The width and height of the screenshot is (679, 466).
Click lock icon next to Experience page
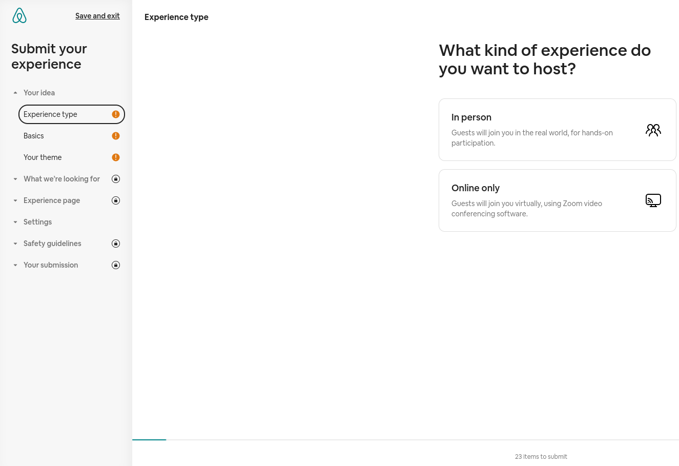(116, 200)
